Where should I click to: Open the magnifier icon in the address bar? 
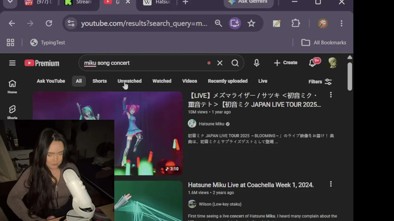tap(219, 23)
